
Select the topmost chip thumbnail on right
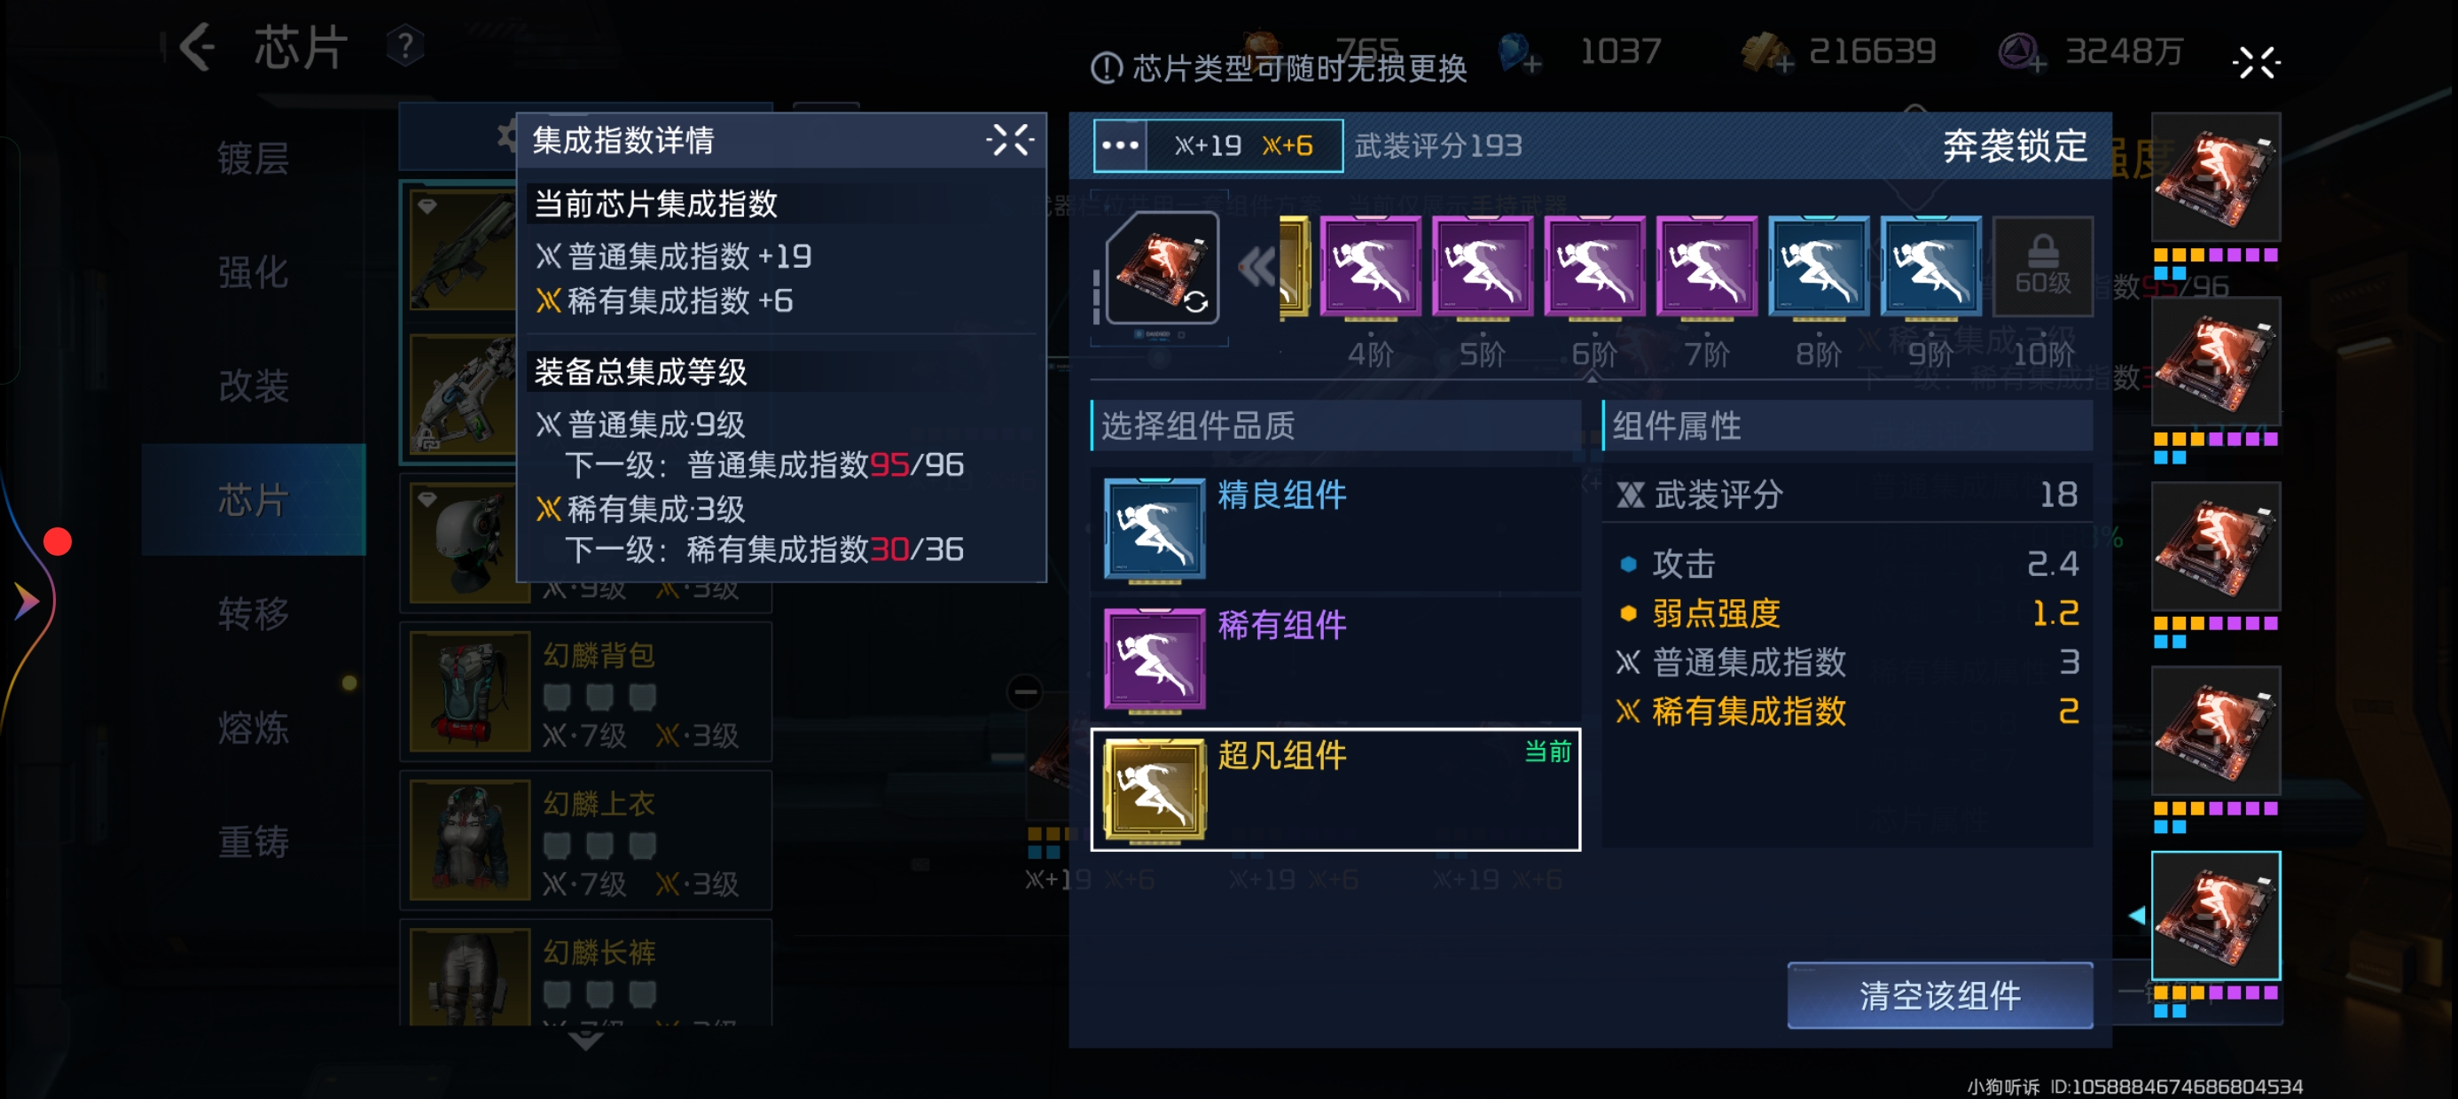[x=2216, y=177]
